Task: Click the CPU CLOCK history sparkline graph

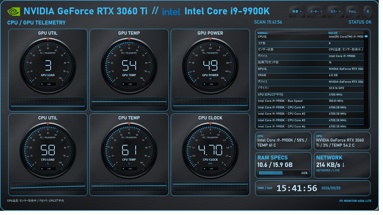Action: tap(210, 187)
